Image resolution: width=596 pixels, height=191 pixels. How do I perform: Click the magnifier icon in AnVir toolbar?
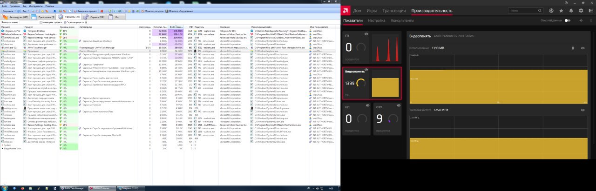tap(33, 11)
